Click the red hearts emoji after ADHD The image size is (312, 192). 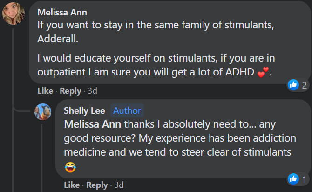coord(263,72)
